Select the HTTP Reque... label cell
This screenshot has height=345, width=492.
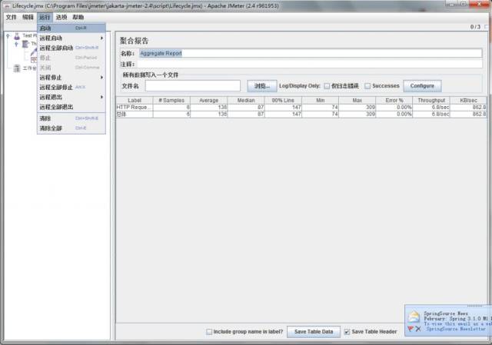pyautogui.click(x=135, y=108)
